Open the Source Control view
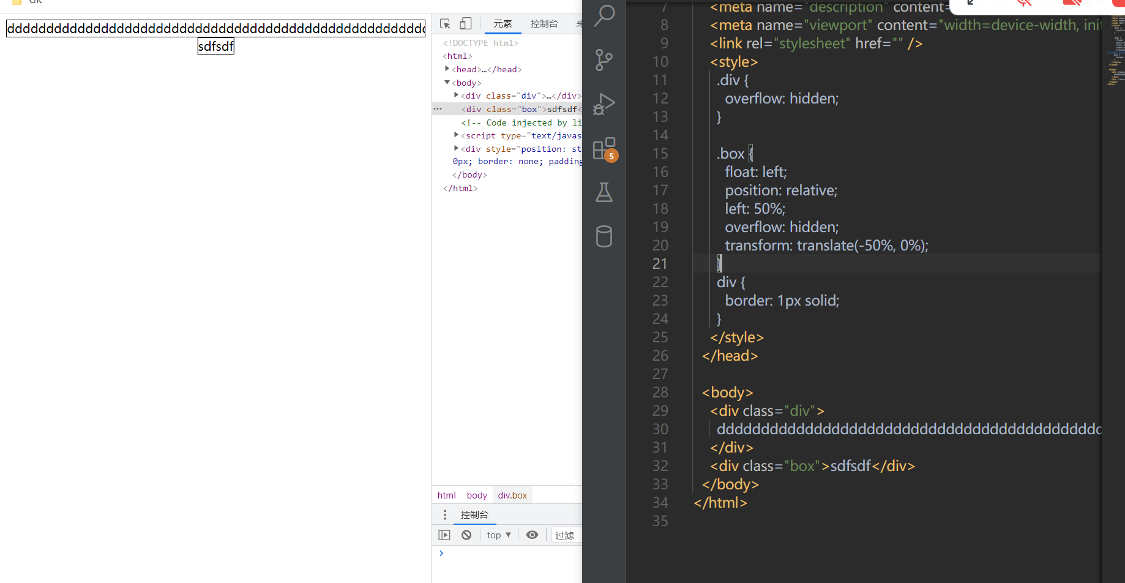1125x583 pixels. click(604, 60)
